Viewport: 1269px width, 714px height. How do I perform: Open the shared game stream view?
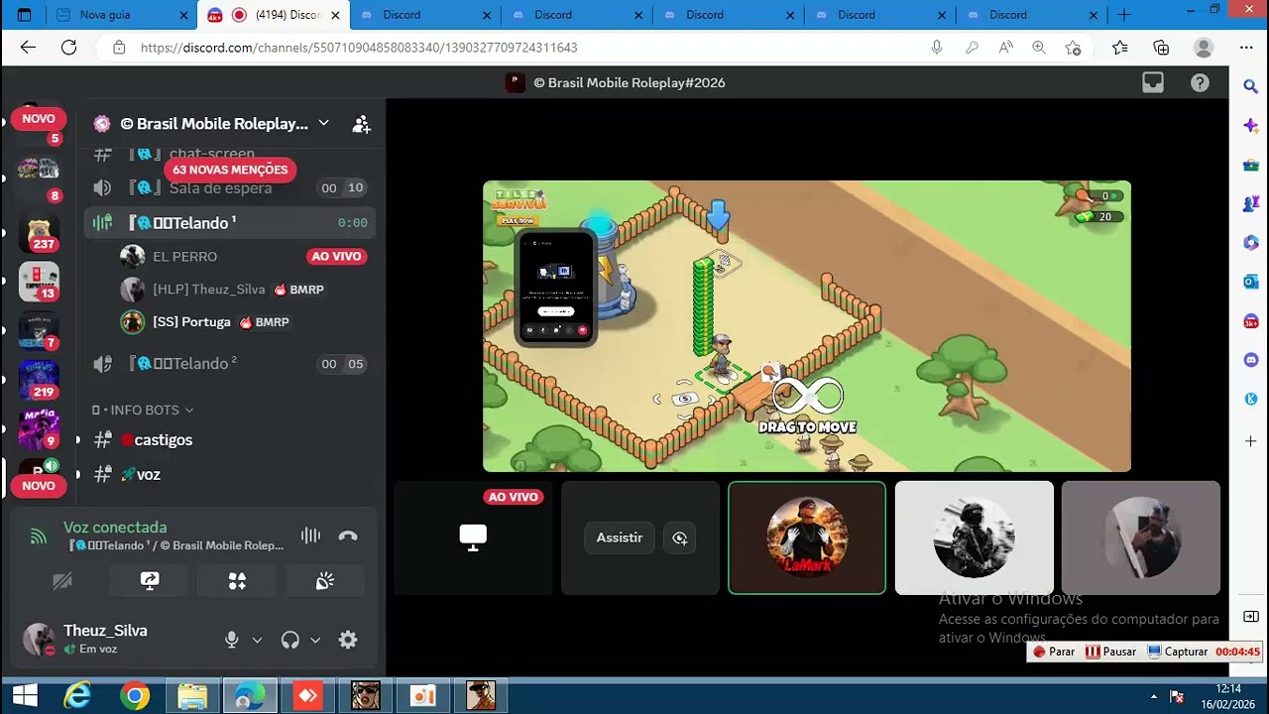807,326
